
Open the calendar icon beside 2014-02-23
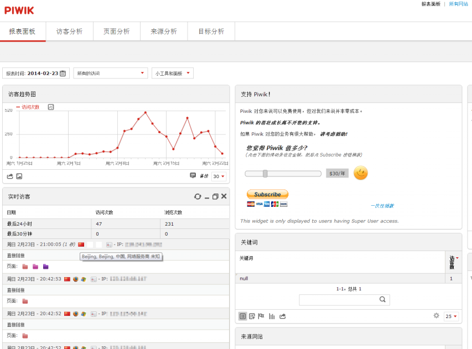(x=63, y=73)
